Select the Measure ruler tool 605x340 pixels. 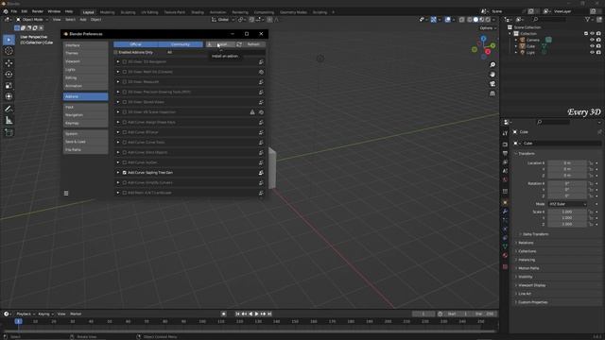coord(9,121)
